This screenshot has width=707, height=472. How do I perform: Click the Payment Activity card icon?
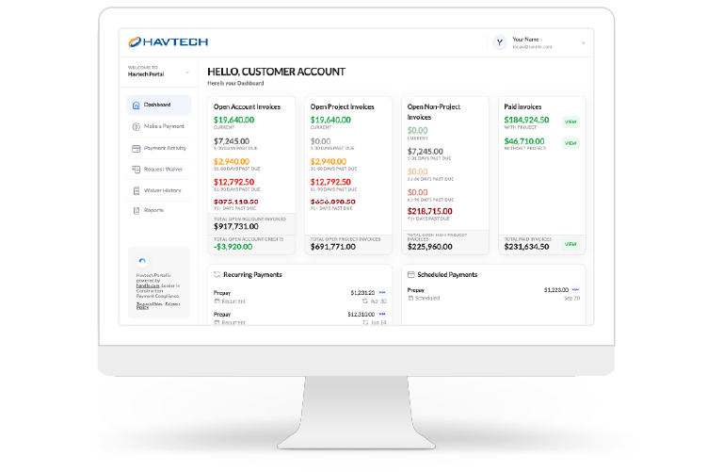[x=137, y=148]
